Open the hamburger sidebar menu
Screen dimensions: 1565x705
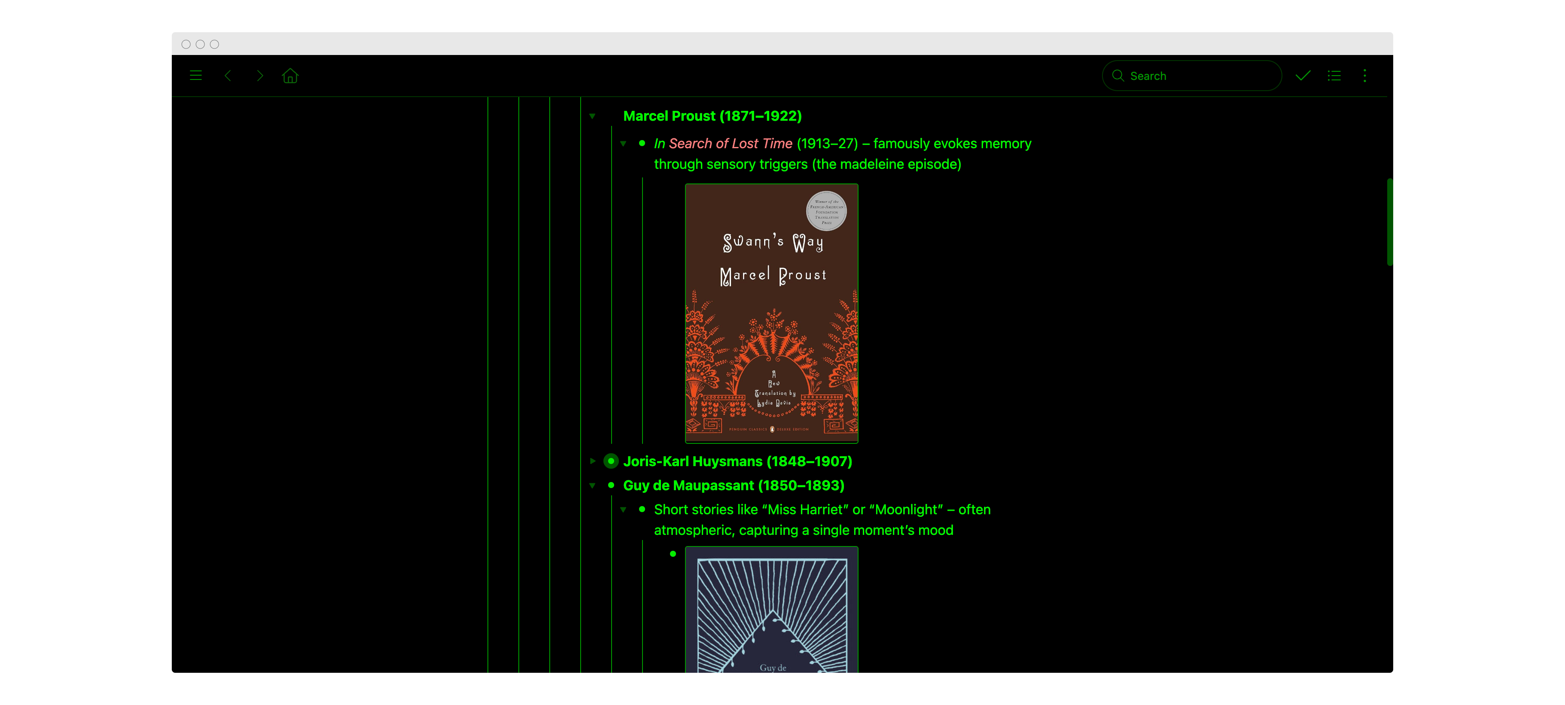pos(196,76)
